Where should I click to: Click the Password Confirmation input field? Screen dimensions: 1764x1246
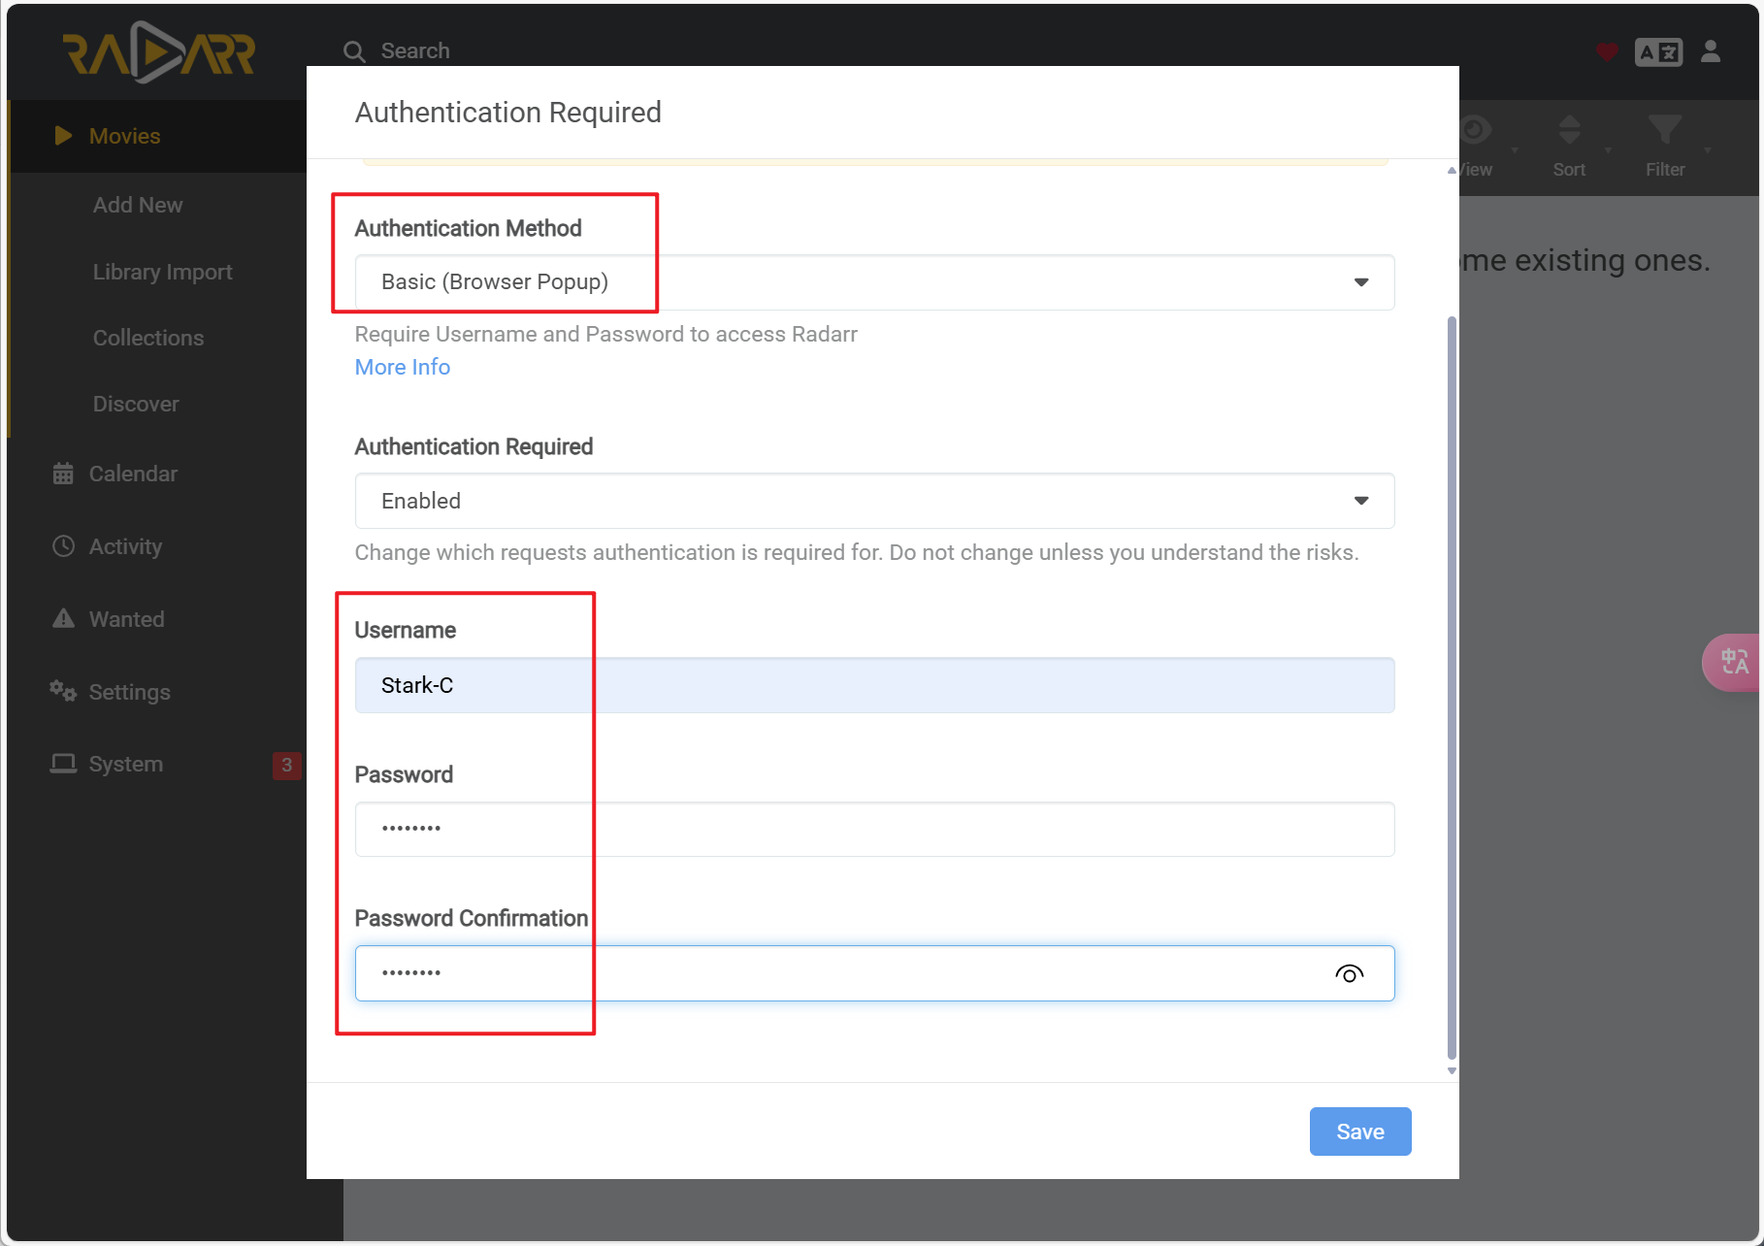[x=874, y=973]
